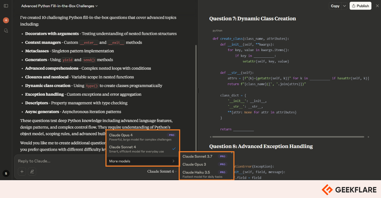381x198 pixels.
Task: Click the horizontal scrollbar under Question 7 code
Action: point(288,137)
